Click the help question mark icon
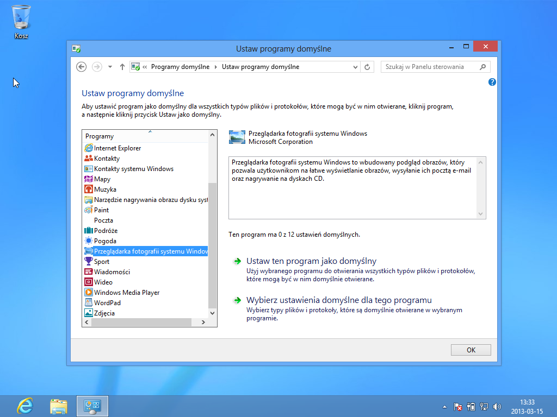Viewport: 557px width, 417px height. 492,82
